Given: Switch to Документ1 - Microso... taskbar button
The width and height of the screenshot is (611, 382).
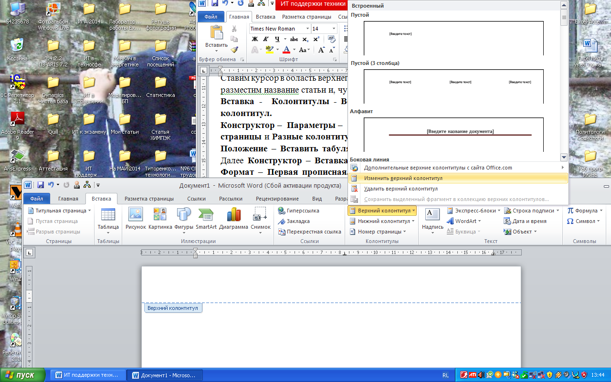Looking at the screenshot, I should click(x=165, y=375).
